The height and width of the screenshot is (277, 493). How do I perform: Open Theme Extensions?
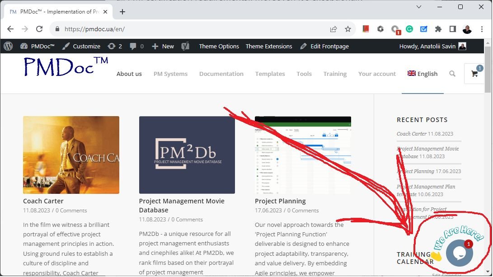(269, 46)
